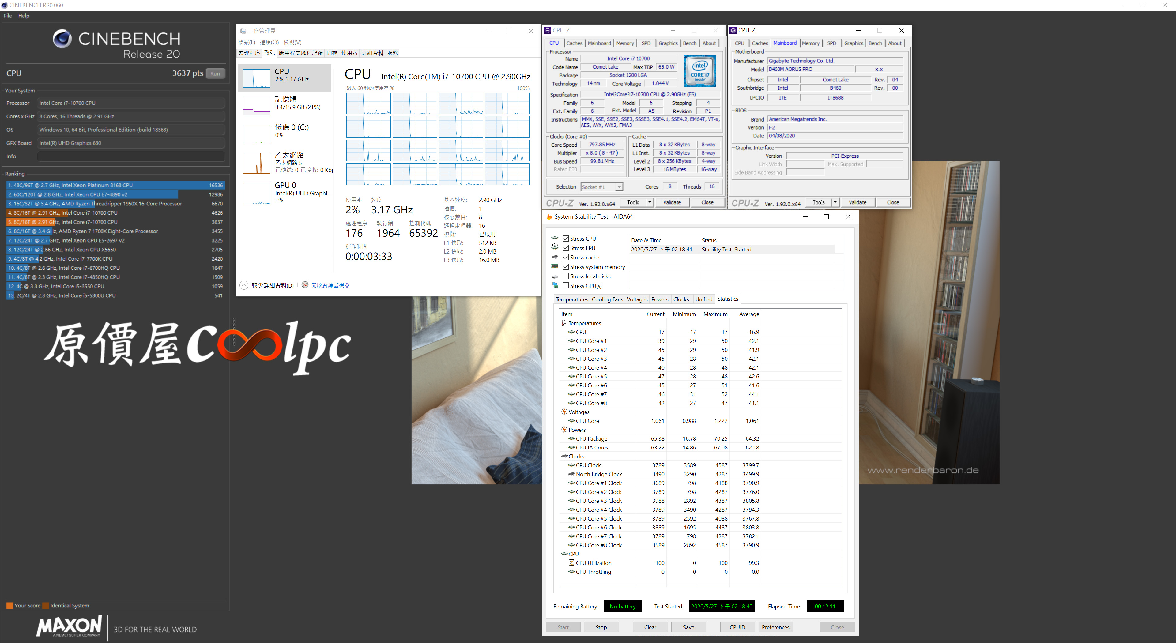Uncheck the Stress FPU checkbox
The width and height of the screenshot is (1176, 643).
point(566,248)
